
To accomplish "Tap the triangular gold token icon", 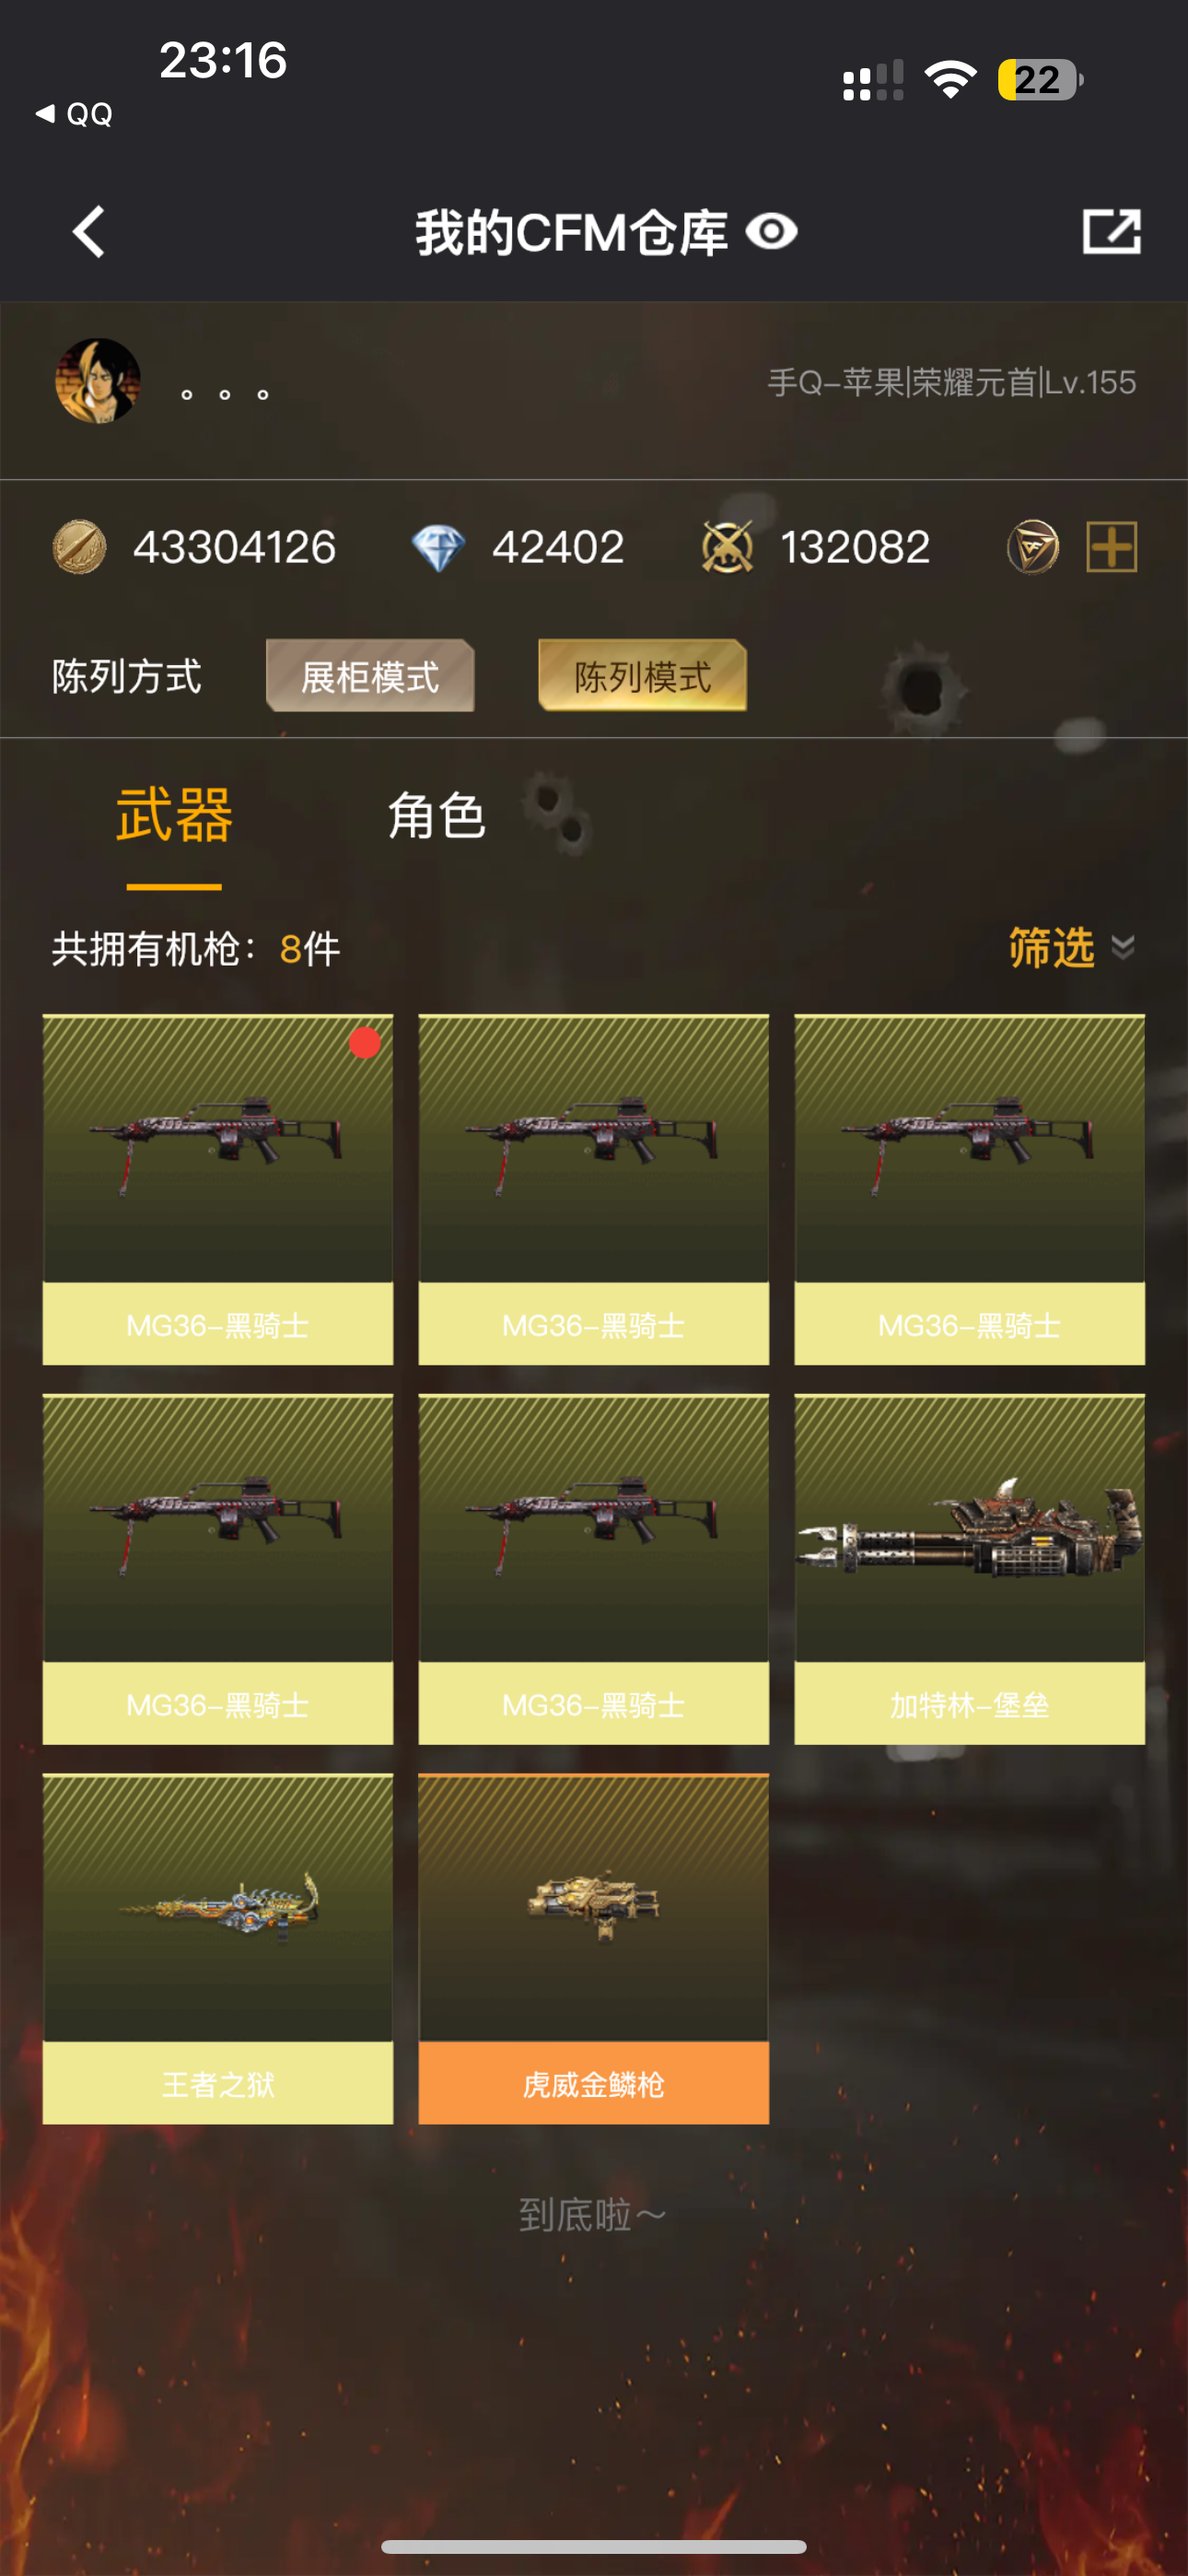I will tap(1032, 547).
